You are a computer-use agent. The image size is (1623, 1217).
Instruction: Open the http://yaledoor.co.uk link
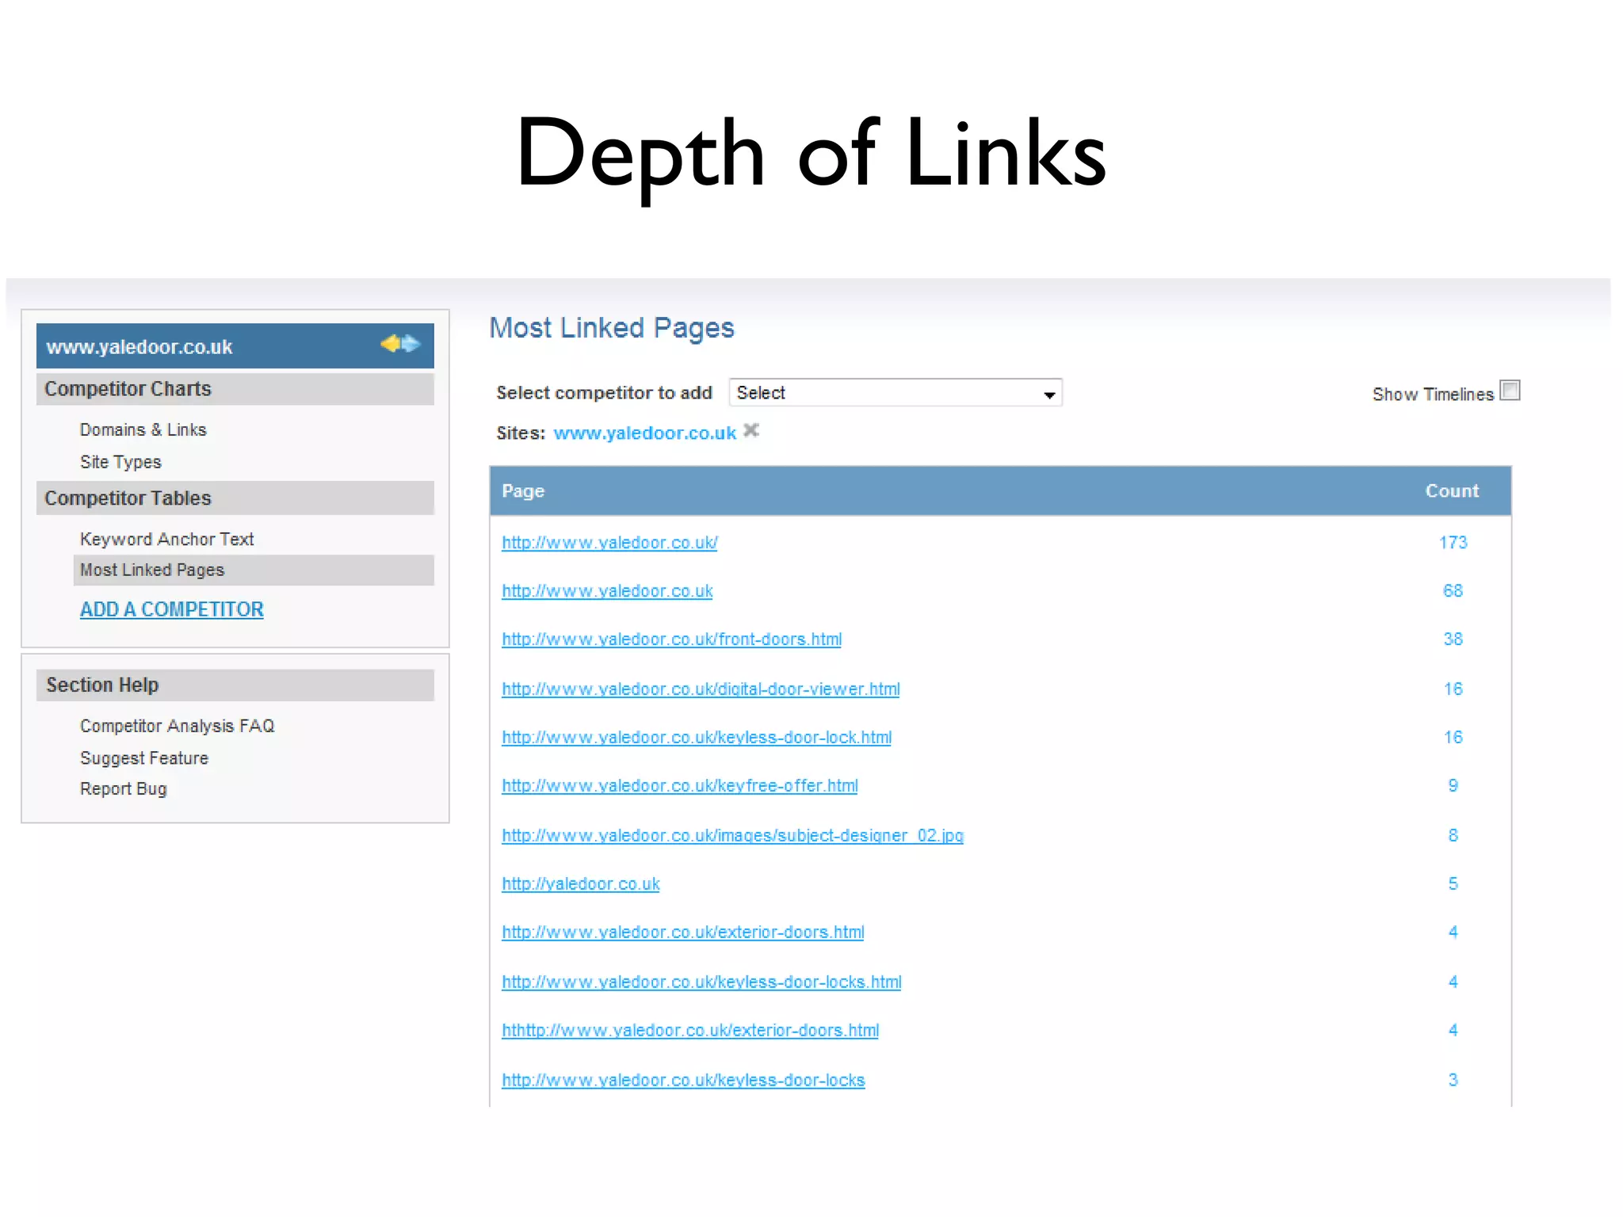click(x=580, y=884)
